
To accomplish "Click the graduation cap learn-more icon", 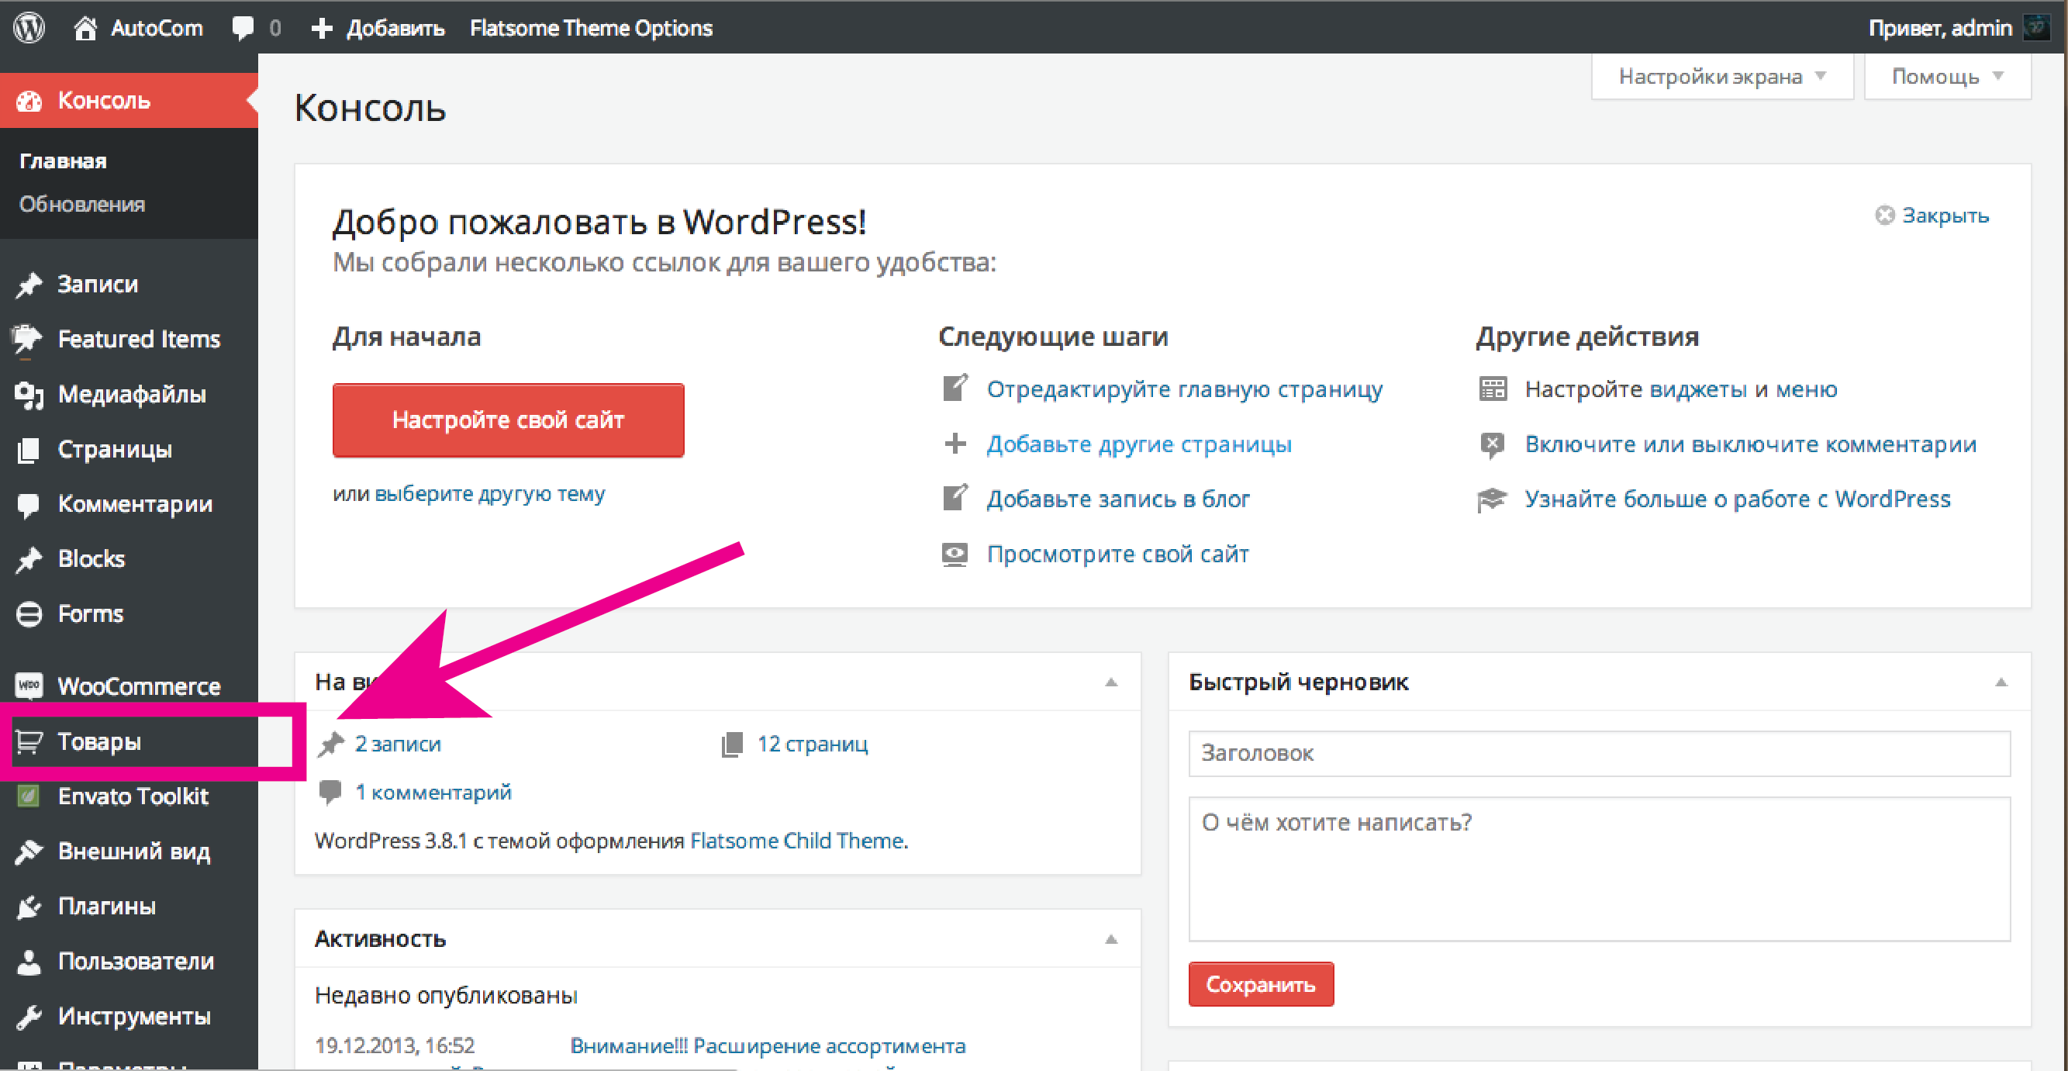I will click(1493, 499).
